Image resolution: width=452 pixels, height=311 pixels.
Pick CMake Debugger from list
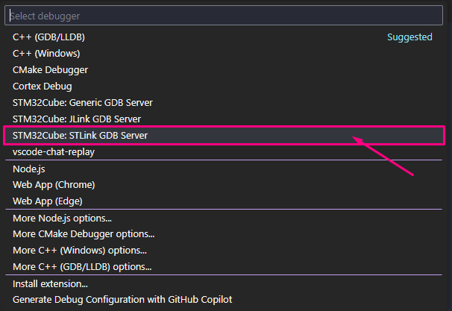(50, 69)
